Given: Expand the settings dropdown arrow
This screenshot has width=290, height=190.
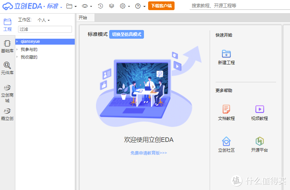Looking at the screenshot, I should [x=129, y=6].
